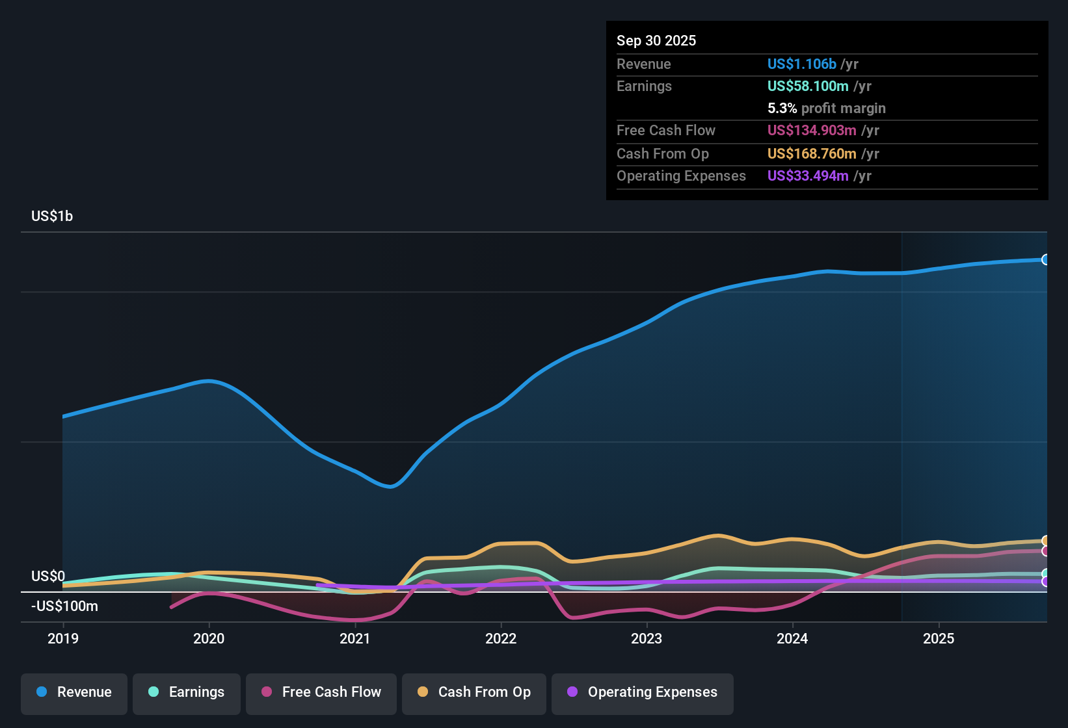Click the Sep 30 2025 tooltip header
The image size is (1068, 728).
tap(656, 40)
